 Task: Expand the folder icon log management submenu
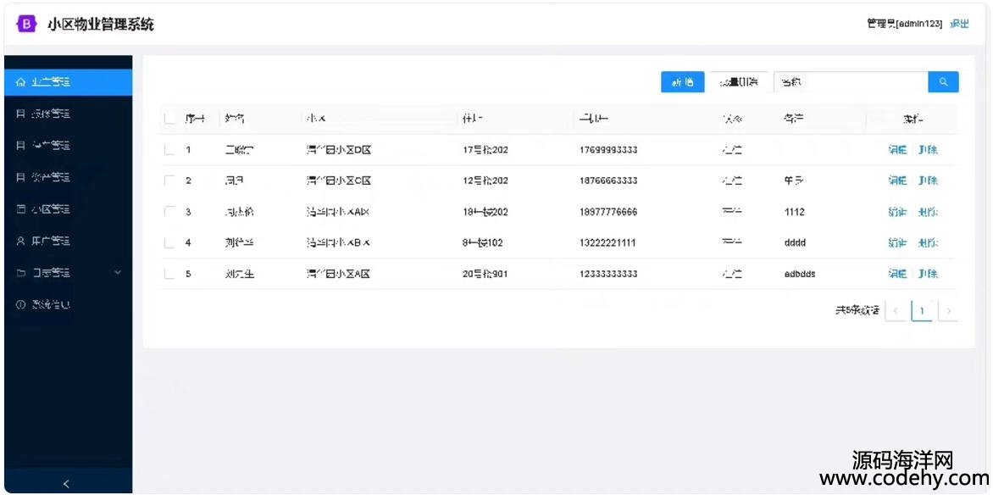click(68, 273)
